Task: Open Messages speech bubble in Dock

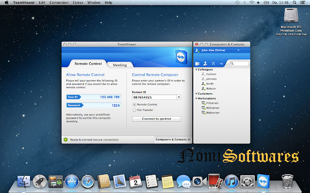Action: 184,181
